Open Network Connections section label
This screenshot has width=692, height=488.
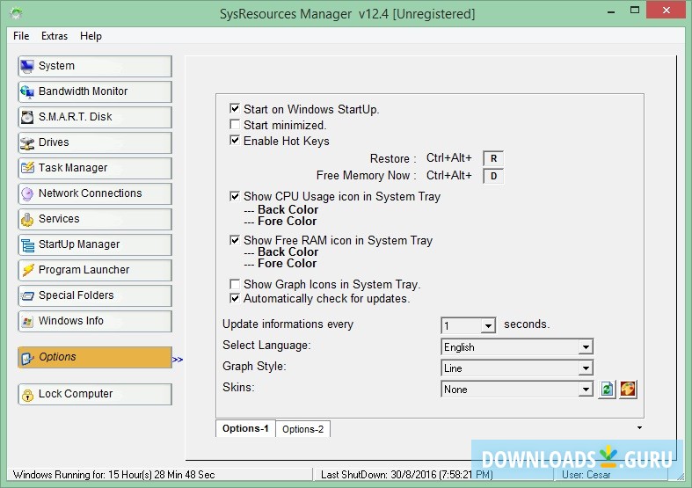[90, 193]
